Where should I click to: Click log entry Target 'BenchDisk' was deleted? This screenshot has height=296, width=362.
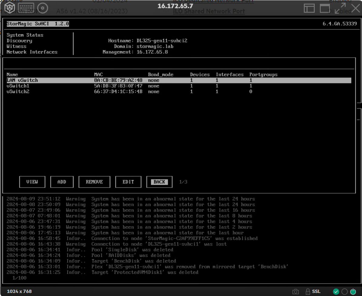pyautogui.click(x=91, y=261)
